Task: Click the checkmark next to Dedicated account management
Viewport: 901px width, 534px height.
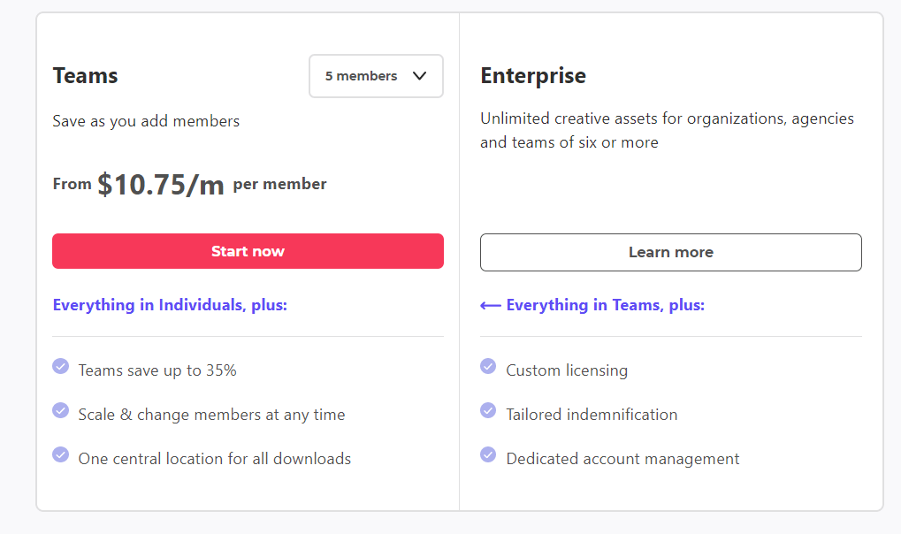Action: (488, 454)
